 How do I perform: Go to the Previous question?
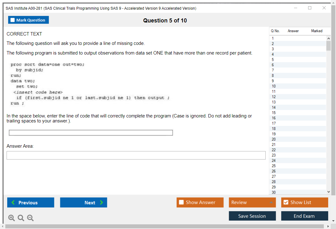(31, 203)
